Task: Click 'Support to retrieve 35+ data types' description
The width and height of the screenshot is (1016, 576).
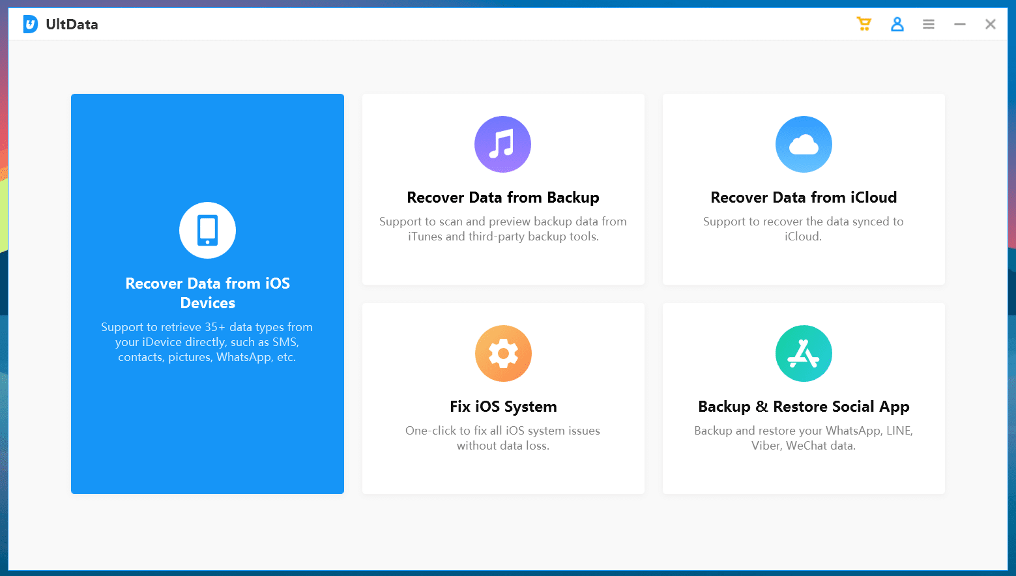Action: pos(207,342)
